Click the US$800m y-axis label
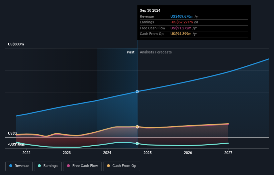 click(x=16, y=44)
